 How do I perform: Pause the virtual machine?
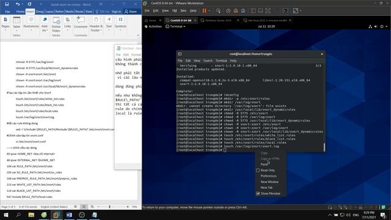click(x=204, y=11)
